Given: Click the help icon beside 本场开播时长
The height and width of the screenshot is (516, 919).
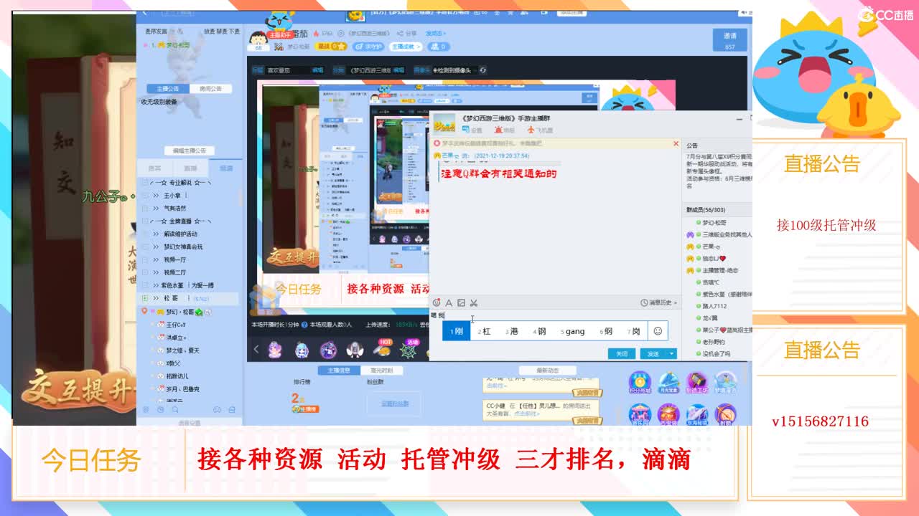Looking at the screenshot, I should pos(304,325).
